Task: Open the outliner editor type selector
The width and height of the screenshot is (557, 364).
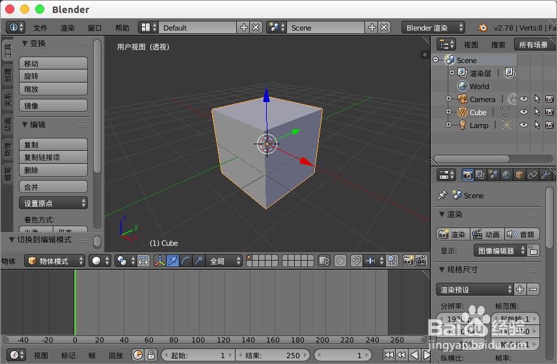Action: click(446, 45)
